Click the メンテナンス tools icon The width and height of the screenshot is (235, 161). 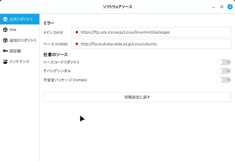coord(5,62)
